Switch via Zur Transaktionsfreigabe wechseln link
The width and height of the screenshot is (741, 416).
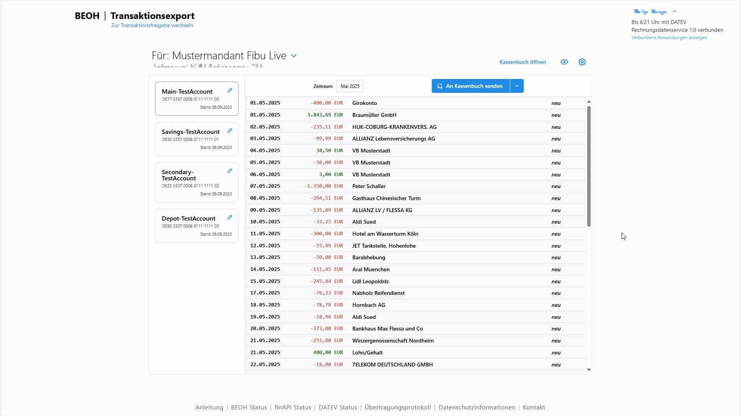click(152, 25)
